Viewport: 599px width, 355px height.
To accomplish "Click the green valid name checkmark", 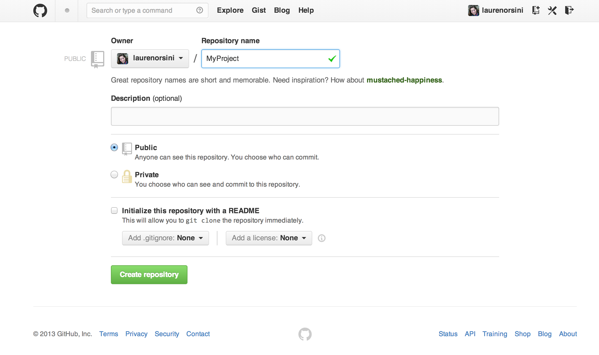I will [332, 59].
